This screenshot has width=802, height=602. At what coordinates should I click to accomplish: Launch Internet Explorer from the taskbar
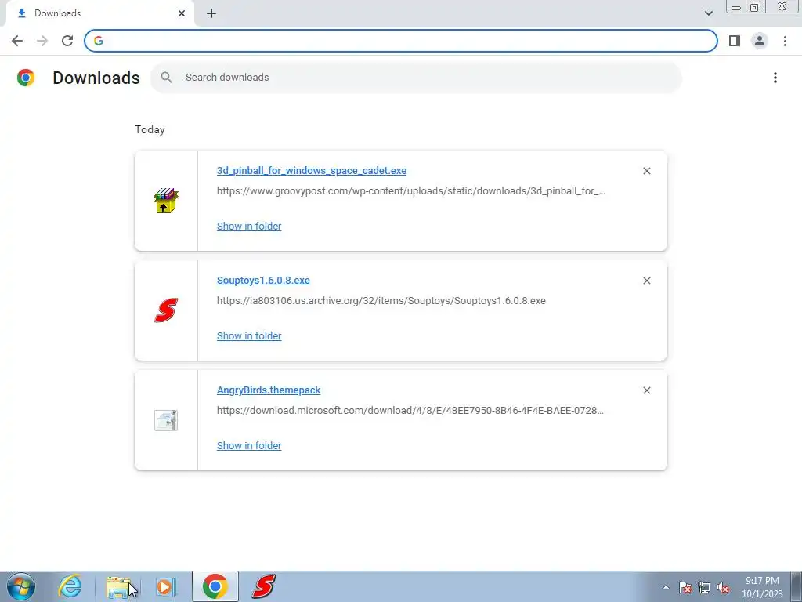click(70, 586)
